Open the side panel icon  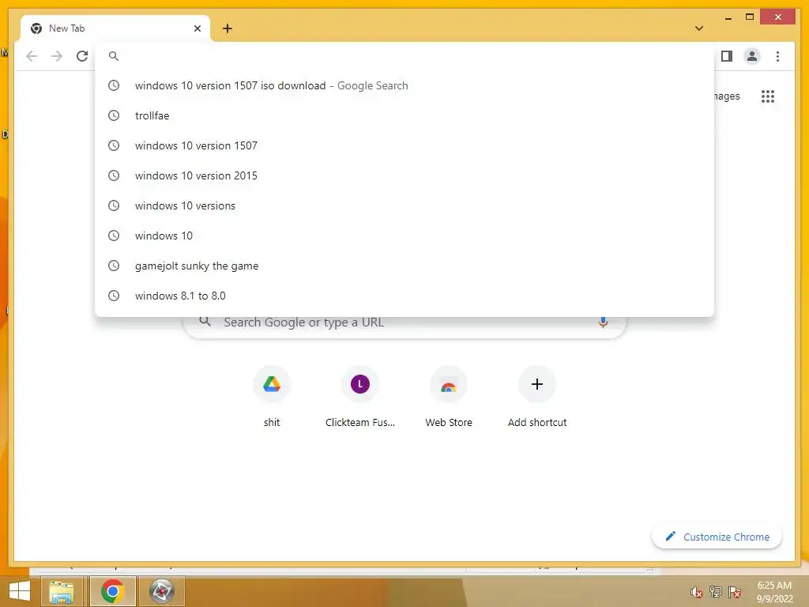click(x=727, y=56)
